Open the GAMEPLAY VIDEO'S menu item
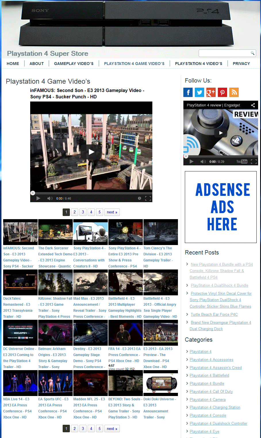The width and height of the screenshot is (261, 438). pyautogui.click(x=74, y=64)
